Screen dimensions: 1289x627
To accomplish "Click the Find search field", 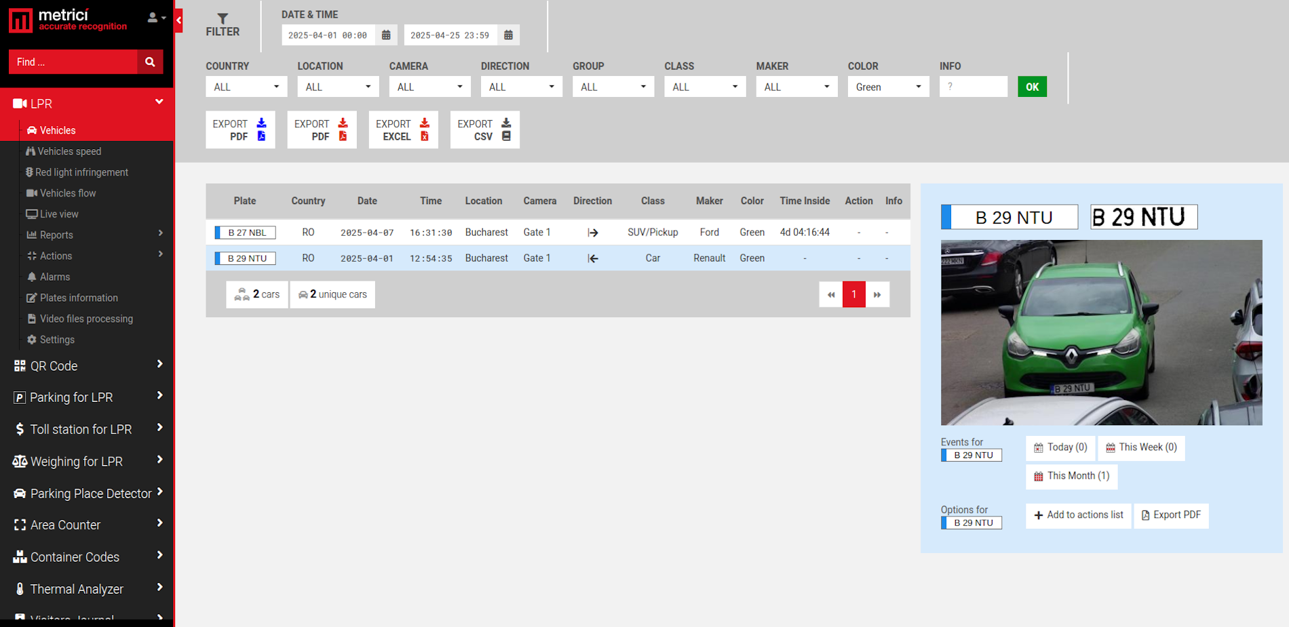I will pyautogui.click(x=73, y=62).
